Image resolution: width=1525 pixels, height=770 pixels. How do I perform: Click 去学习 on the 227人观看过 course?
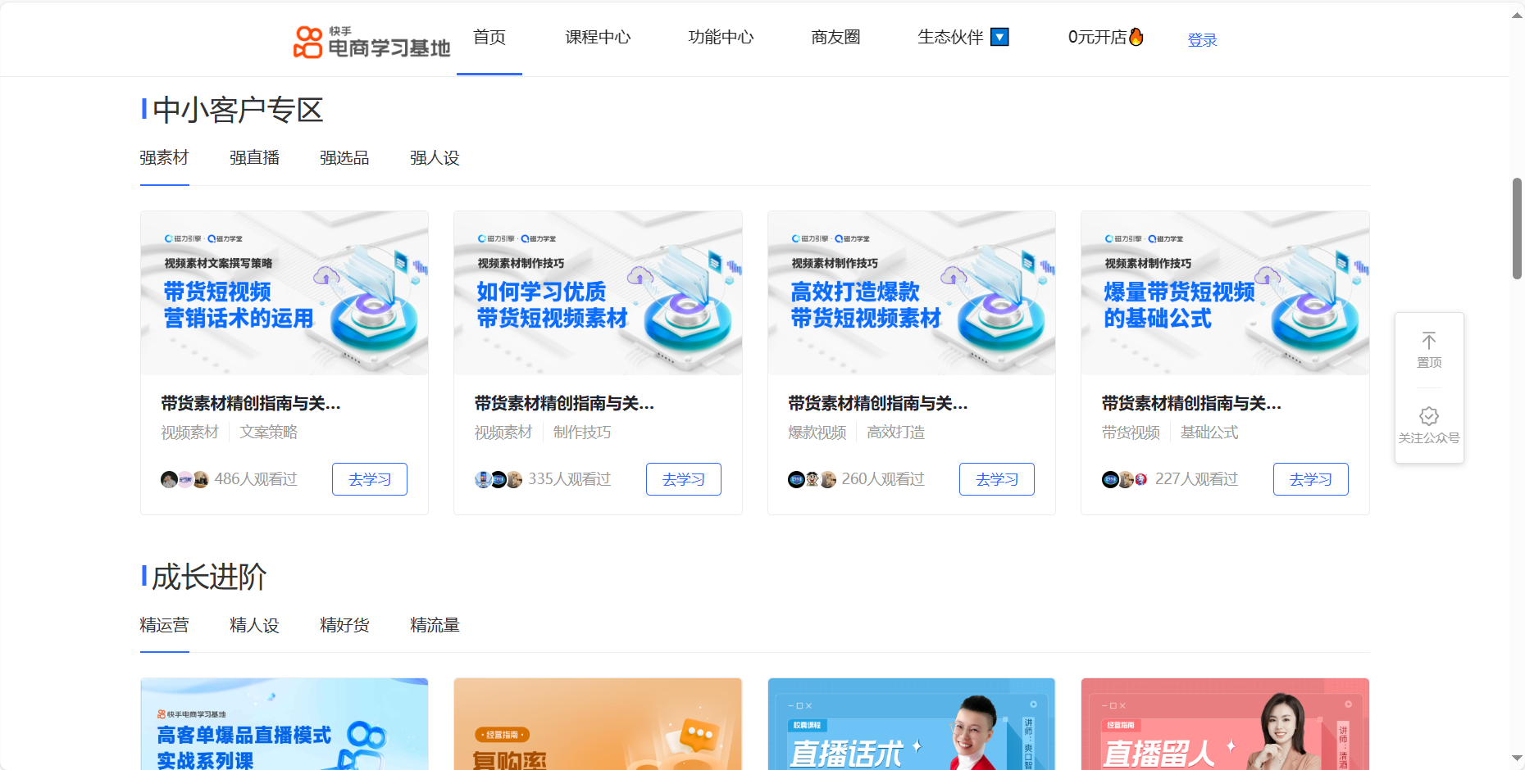click(1310, 479)
